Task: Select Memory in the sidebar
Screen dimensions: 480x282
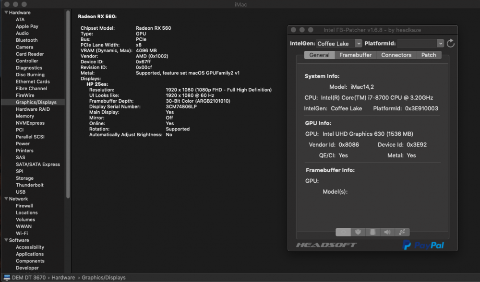Action: coord(25,116)
